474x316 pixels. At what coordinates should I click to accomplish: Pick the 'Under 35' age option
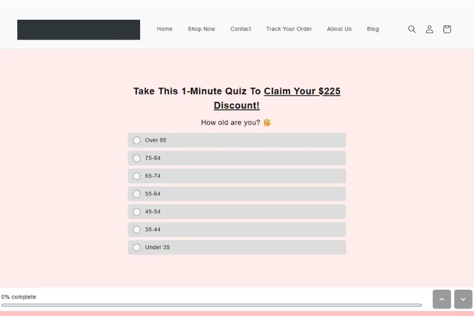point(237,247)
